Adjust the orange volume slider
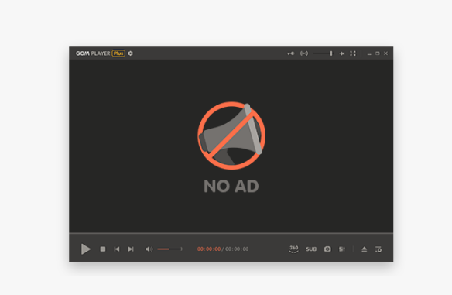This screenshot has width=452, height=295. click(169, 249)
